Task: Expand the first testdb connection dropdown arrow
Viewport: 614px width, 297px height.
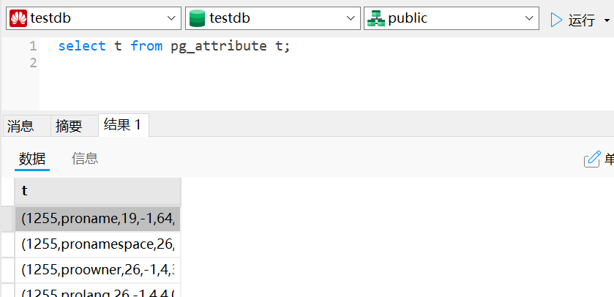Action: 172,19
